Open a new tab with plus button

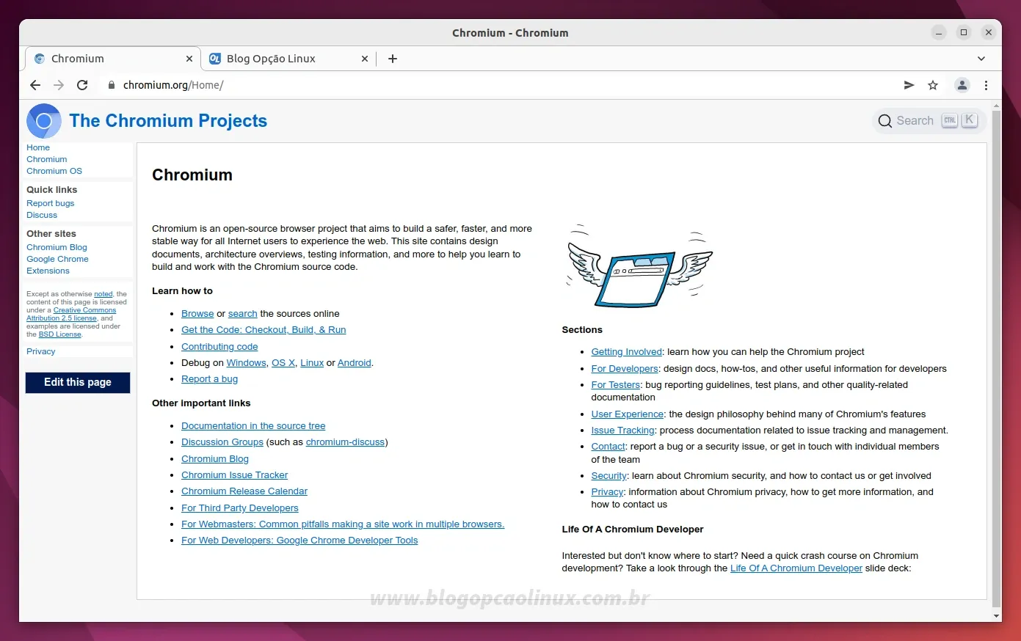[x=393, y=59]
